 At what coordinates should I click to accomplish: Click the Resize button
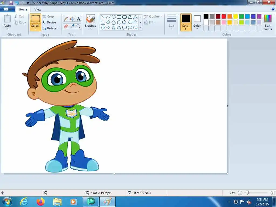(x=49, y=22)
